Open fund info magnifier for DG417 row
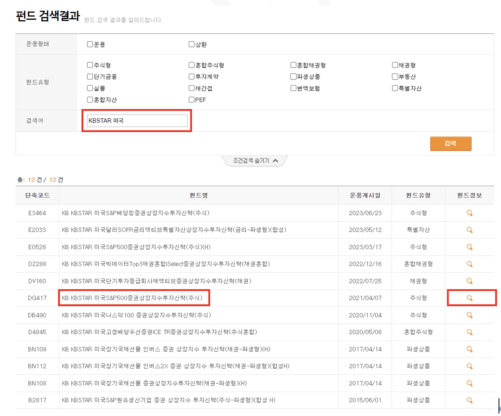Screen dimensions: 501x416 470,298
